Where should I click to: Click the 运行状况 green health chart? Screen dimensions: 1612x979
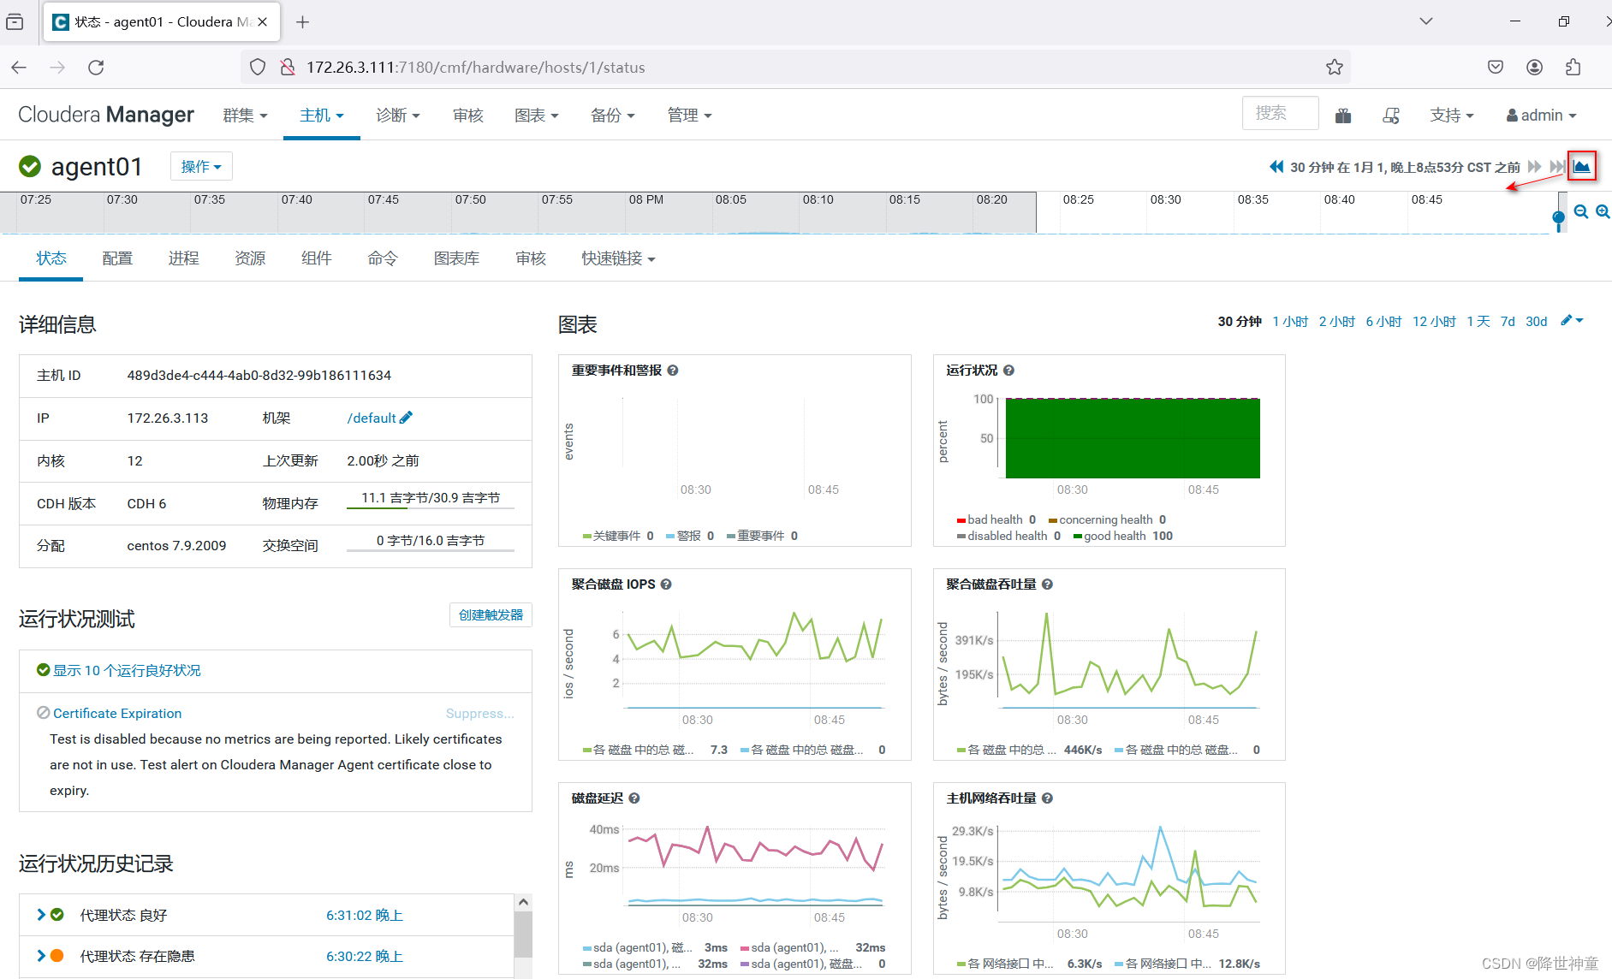point(1132,437)
